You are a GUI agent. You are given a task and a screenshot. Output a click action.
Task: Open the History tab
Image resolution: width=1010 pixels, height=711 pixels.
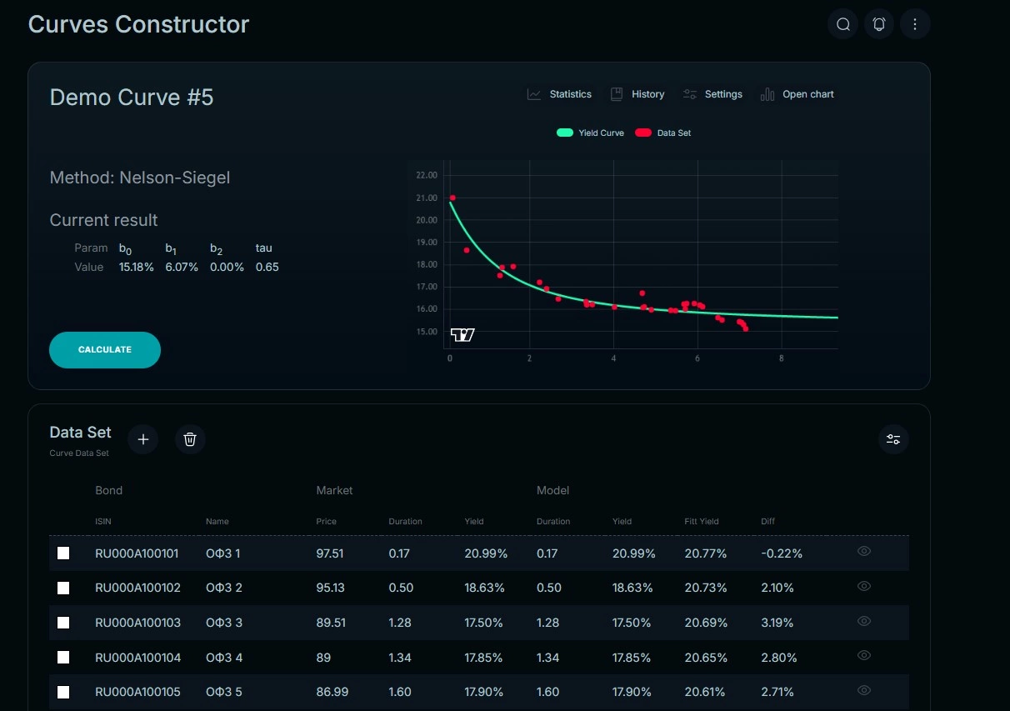[x=637, y=94]
